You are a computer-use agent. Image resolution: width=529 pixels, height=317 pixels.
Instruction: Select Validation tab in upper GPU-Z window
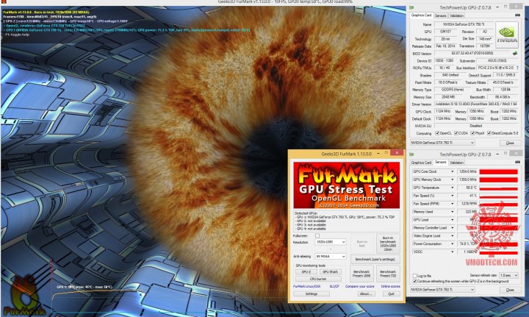tap(456, 15)
